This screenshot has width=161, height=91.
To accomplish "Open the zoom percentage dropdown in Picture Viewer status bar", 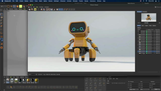I will click(36, 75).
